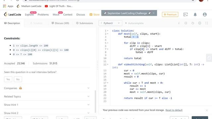Click the side feedback tab icon

[209, 58]
